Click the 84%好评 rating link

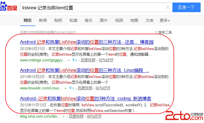(103, 88)
